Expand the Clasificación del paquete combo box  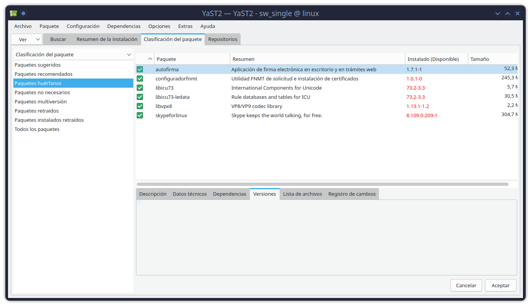73,54
